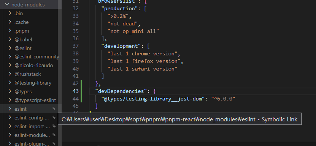Click line number 37 in the gutter

pyautogui.click(x=76, y=46)
